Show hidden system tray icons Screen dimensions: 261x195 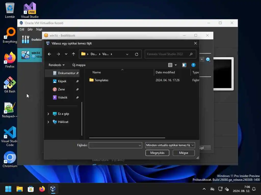click(x=204, y=189)
